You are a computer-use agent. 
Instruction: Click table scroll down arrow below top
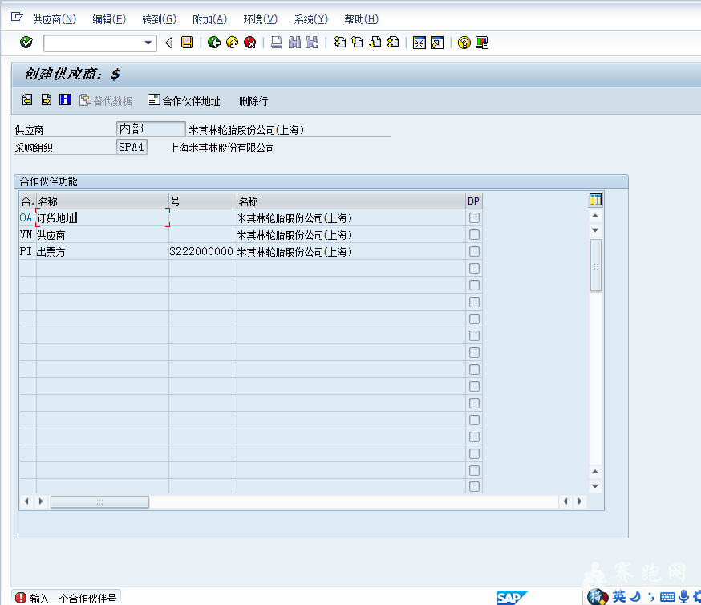(x=595, y=229)
